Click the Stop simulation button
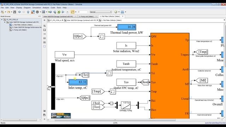The height and width of the screenshot is (127, 226). coord(67,12)
